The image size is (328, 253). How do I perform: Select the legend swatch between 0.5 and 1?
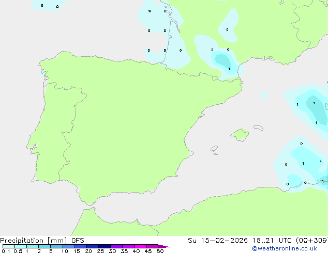click(x=21, y=246)
